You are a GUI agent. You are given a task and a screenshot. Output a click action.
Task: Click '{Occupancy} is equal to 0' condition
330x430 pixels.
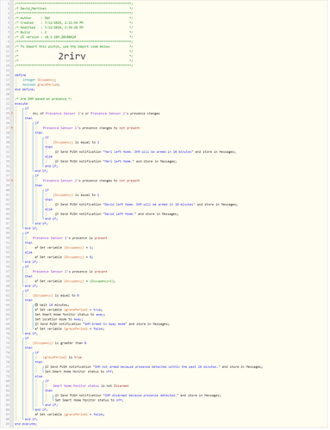point(56,295)
